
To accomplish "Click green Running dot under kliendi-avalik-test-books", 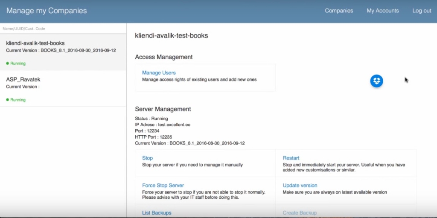I will [8, 64].
